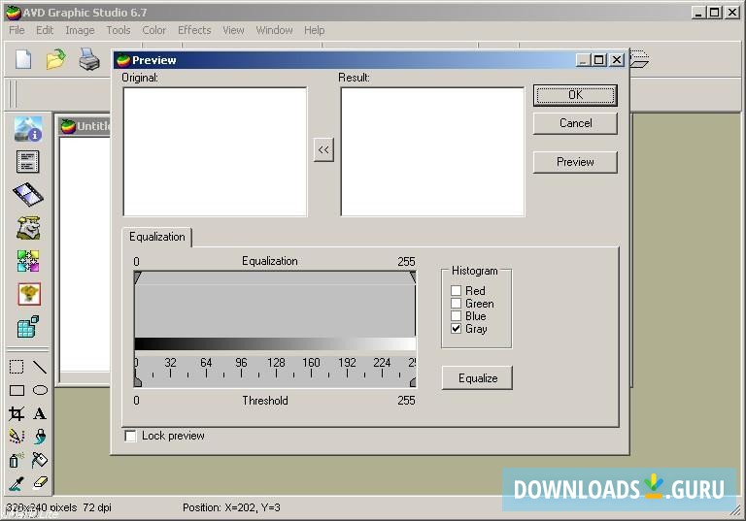Select the spray can tool
This screenshot has width=746, height=521.
(17, 460)
